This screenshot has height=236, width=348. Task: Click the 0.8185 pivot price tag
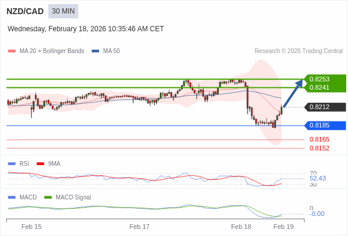point(325,126)
